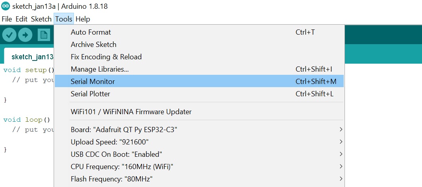Open the Help menu
Screen dimensions: 422x187
coord(83,19)
